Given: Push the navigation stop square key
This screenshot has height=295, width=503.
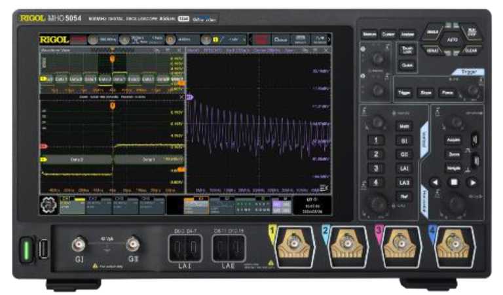Looking at the screenshot, I should 454,182.
